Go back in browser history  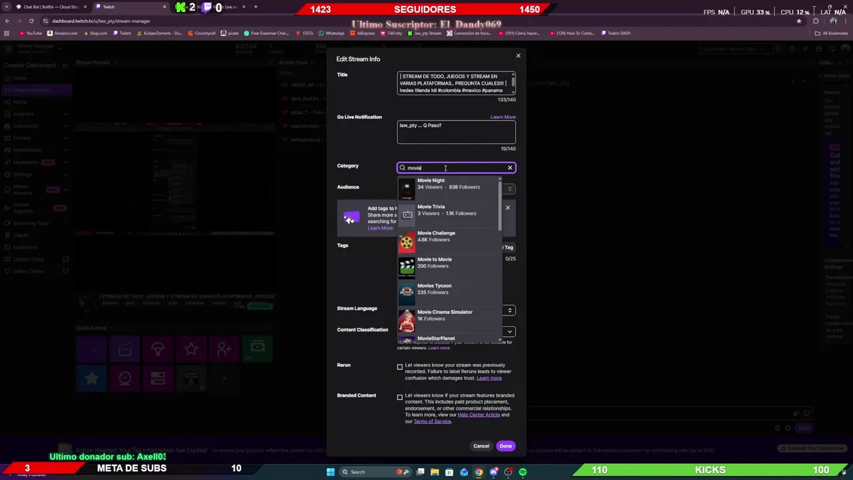7,21
